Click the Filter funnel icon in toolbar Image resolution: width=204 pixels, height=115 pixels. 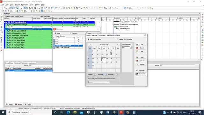coord(52,8)
